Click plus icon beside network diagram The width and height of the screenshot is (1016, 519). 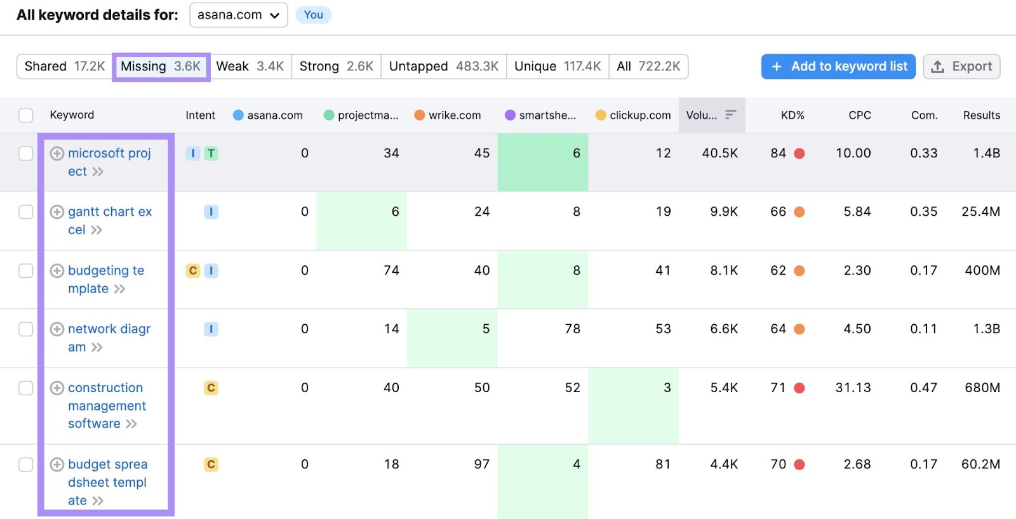(57, 329)
